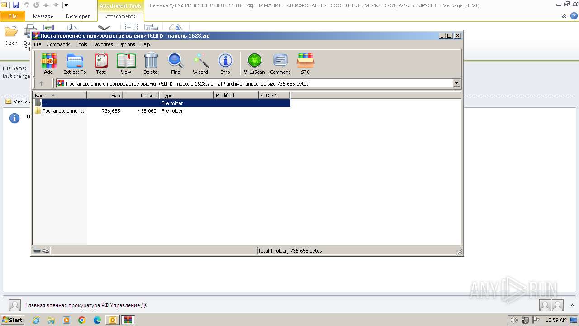The height and width of the screenshot is (326, 579).
Task: Run Test on the archive
Action: (x=101, y=63)
